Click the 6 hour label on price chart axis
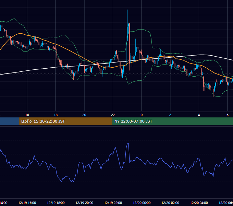 tap(228, 115)
